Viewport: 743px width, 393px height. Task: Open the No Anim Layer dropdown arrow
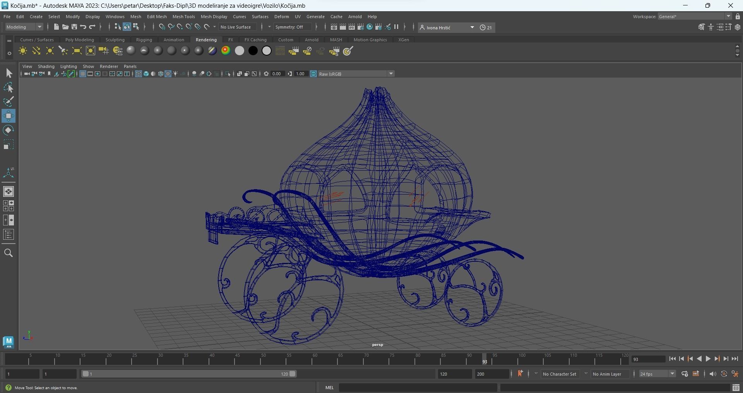[x=586, y=374]
